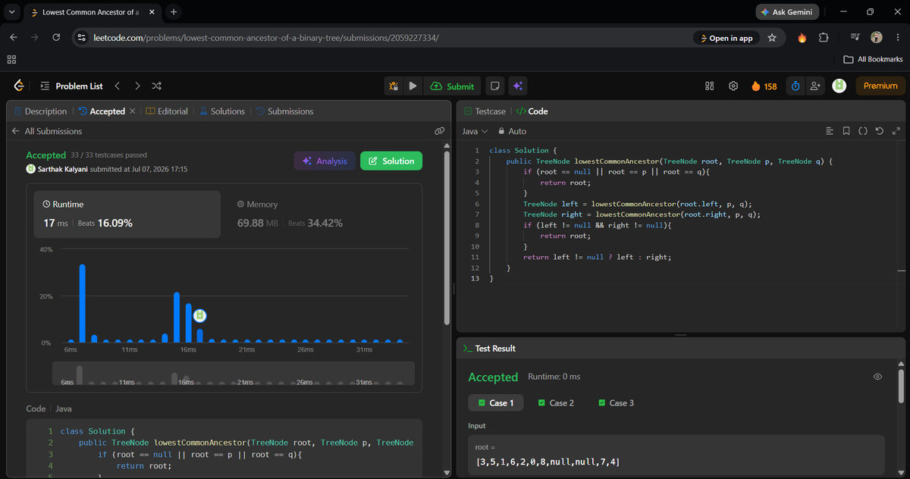Click the tallest 6ms chart bar
The height and width of the screenshot is (479, 910).
83,303
